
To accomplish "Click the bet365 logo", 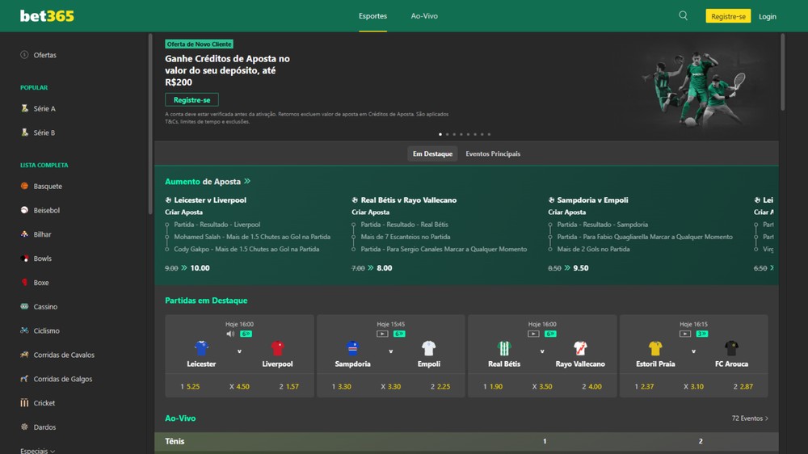I will click(x=47, y=16).
